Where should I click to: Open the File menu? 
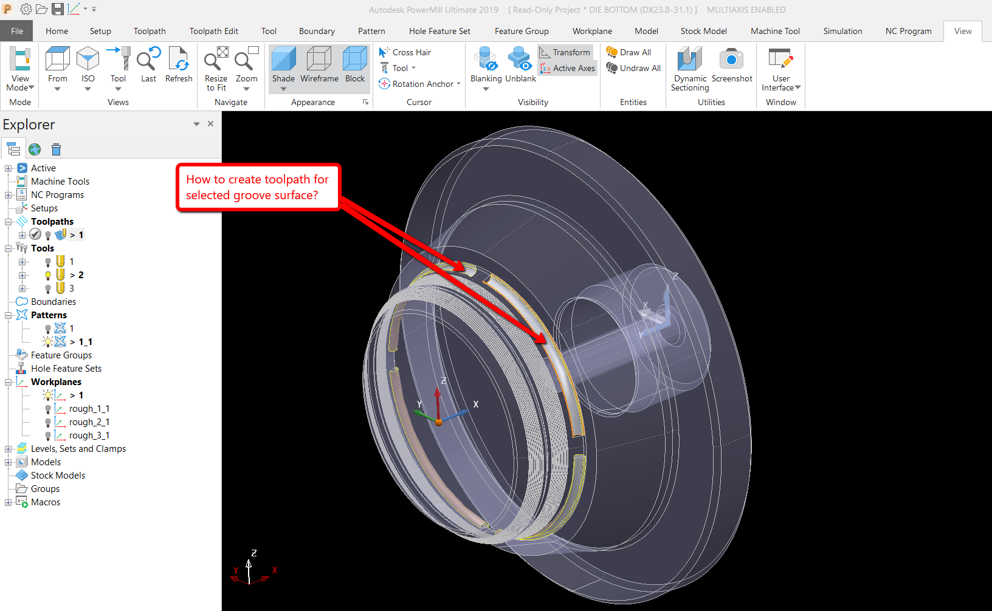16,30
